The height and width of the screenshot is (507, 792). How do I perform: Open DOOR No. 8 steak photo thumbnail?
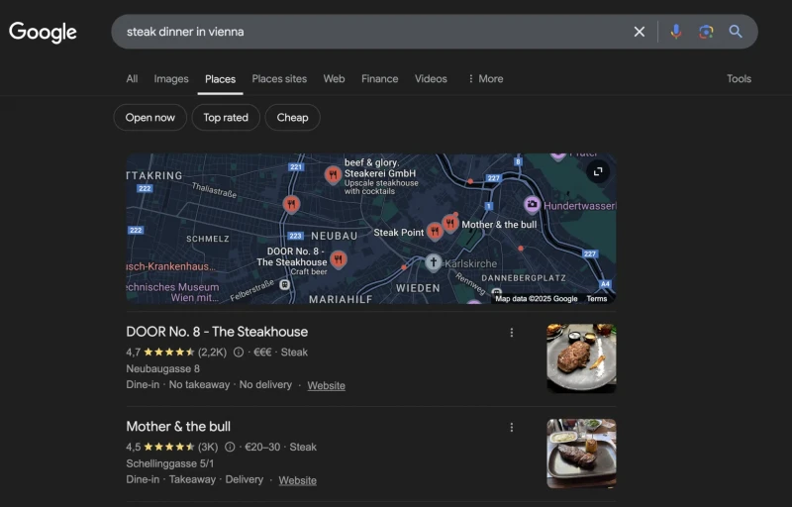tap(581, 358)
